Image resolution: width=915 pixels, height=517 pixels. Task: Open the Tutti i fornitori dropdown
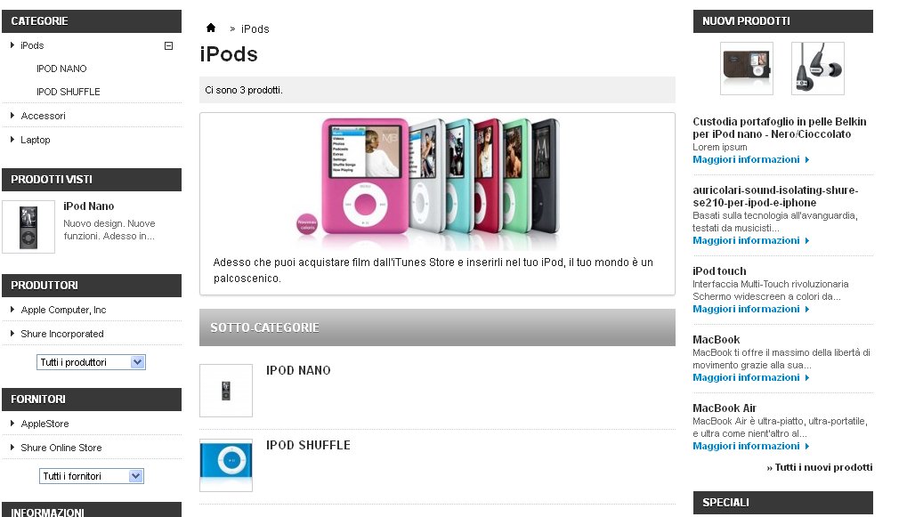pyautogui.click(x=92, y=476)
